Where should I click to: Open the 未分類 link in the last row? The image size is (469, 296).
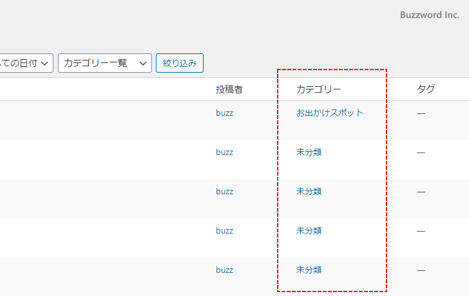point(309,270)
